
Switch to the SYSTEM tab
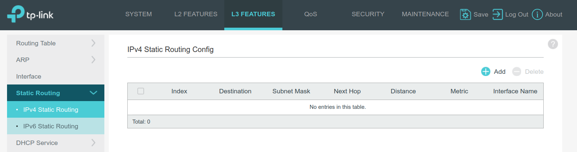[x=138, y=14]
